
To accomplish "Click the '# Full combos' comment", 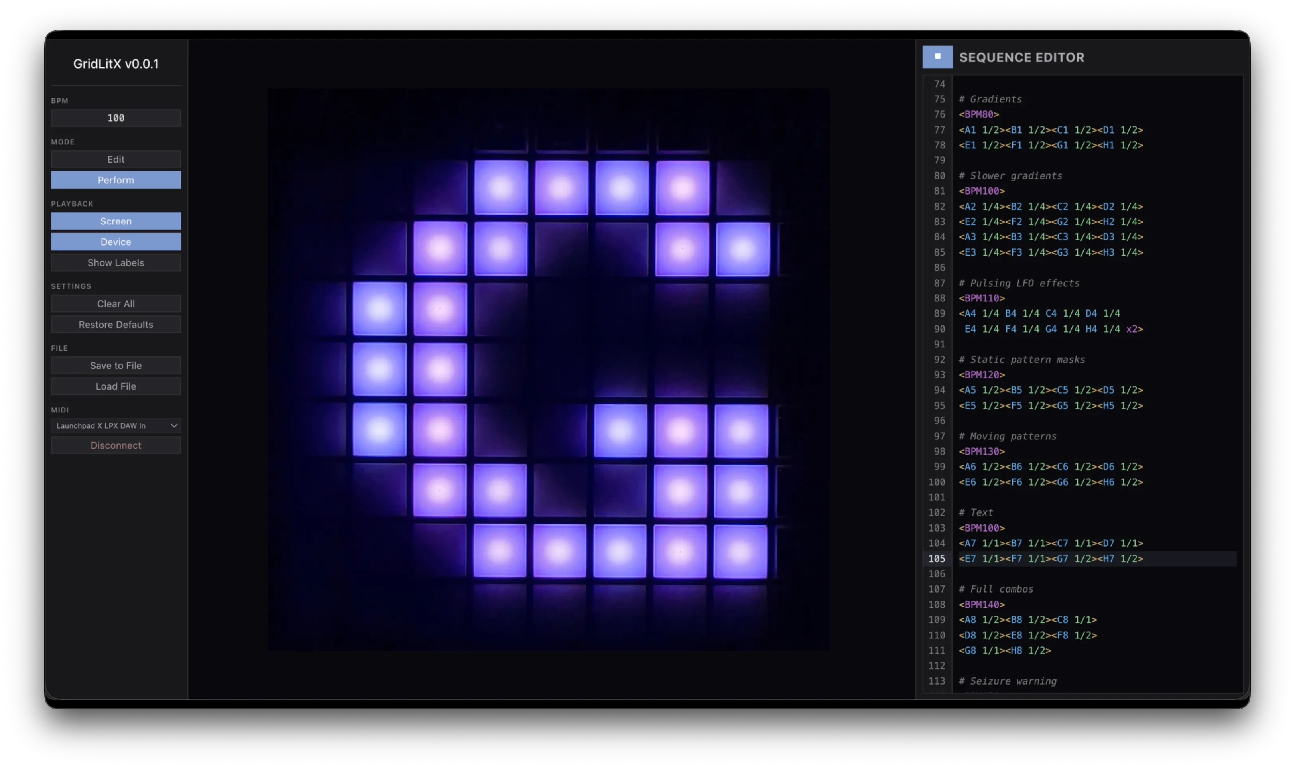I will pos(996,589).
